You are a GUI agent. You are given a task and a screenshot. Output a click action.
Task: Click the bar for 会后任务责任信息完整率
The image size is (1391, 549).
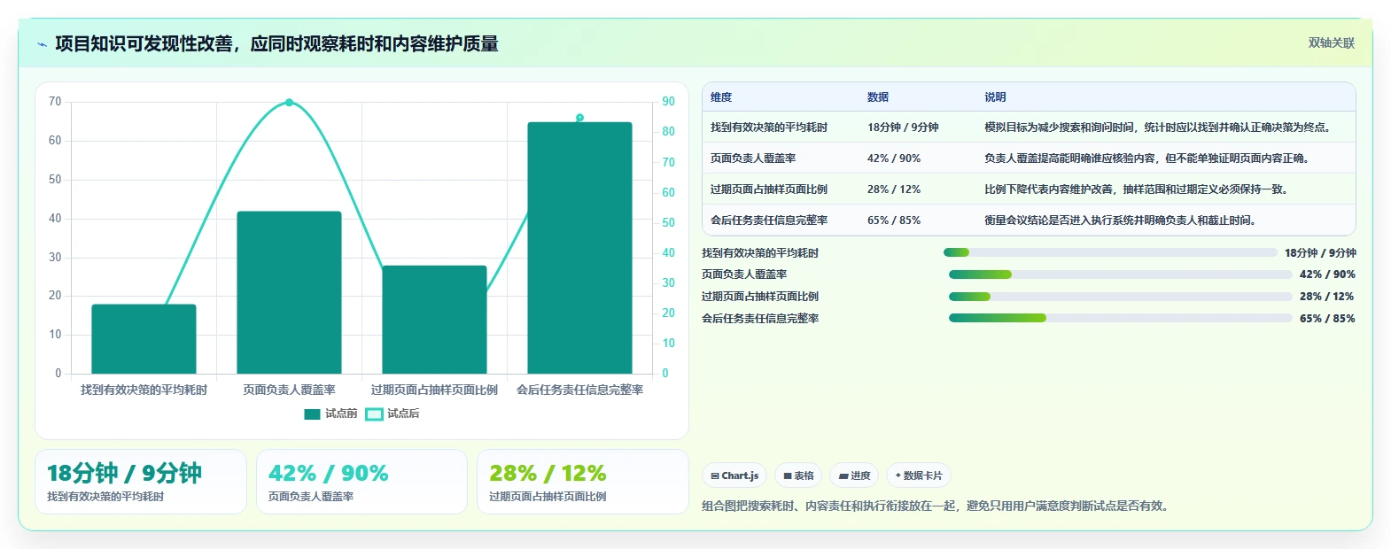click(x=579, y=248)
